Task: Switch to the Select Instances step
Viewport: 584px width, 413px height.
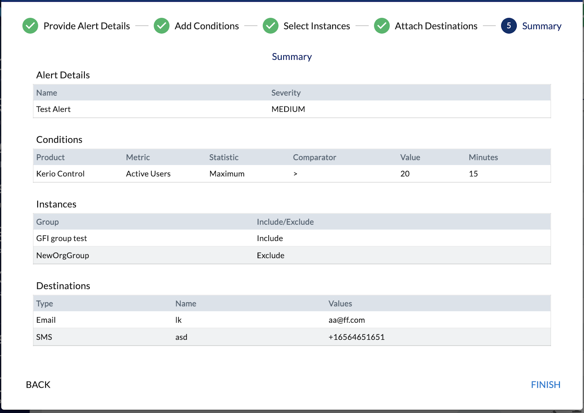Action: click(x=316, y=26)
